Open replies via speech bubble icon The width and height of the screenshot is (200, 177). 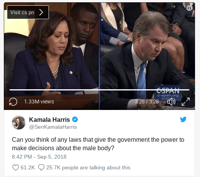point(41,167)
